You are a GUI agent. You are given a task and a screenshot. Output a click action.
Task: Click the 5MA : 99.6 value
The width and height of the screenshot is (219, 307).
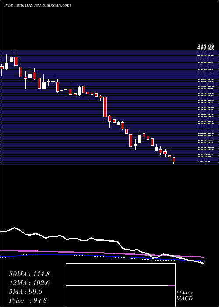click(25, 292)
